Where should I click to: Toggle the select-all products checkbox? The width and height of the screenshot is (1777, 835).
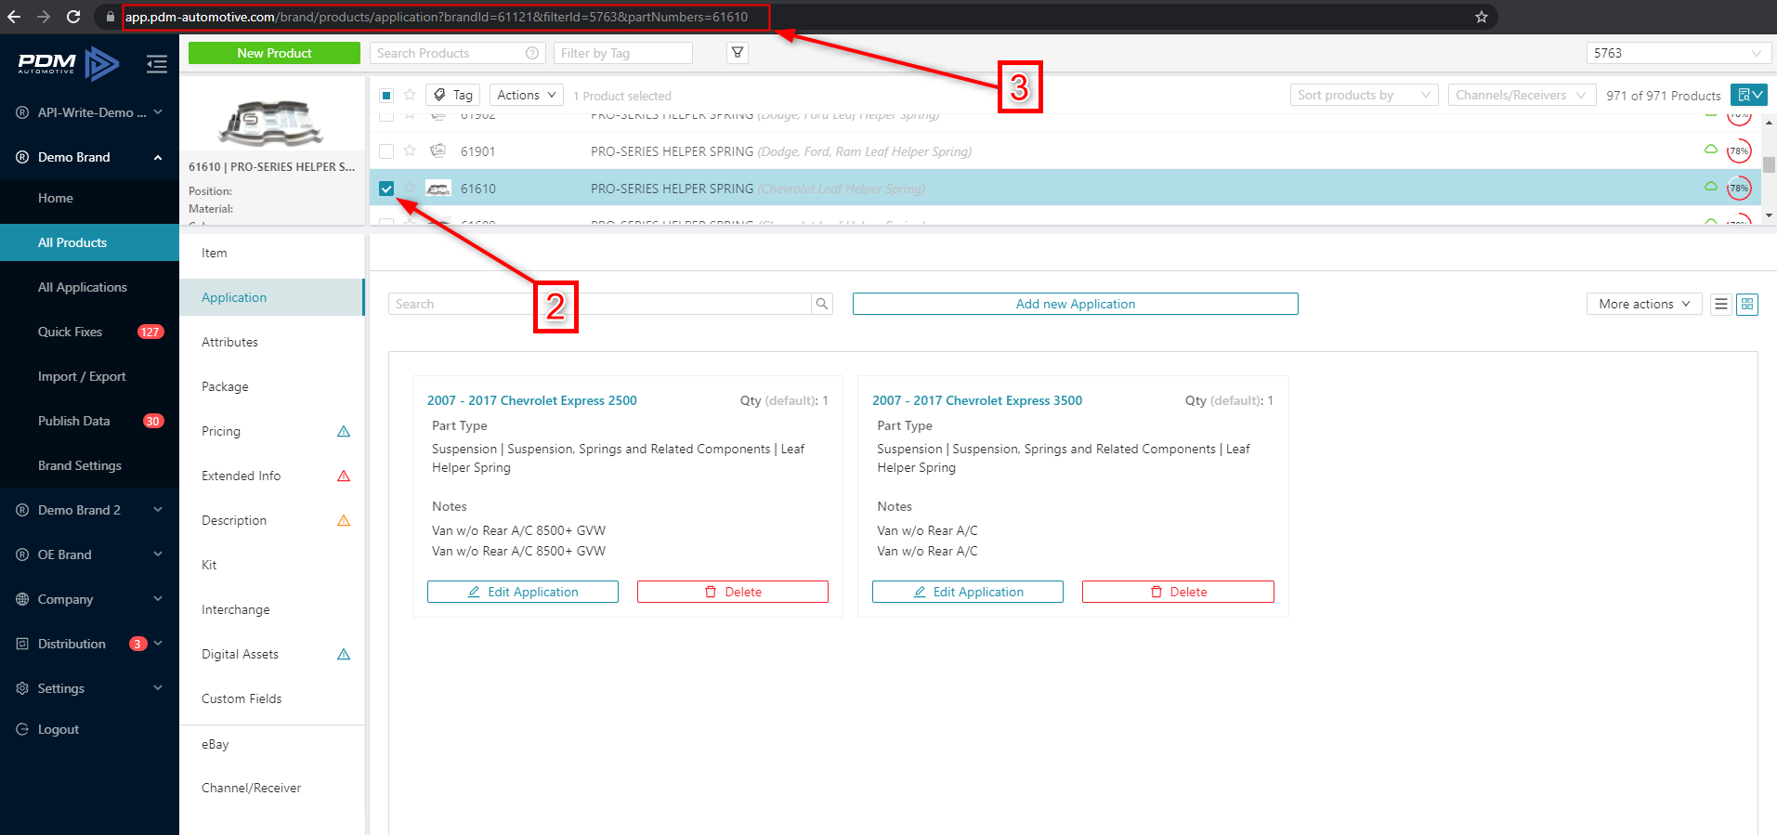(x=386, y=95)
